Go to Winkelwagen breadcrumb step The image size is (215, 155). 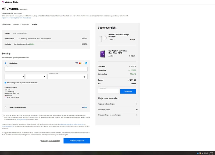click(x=6, y=24)
